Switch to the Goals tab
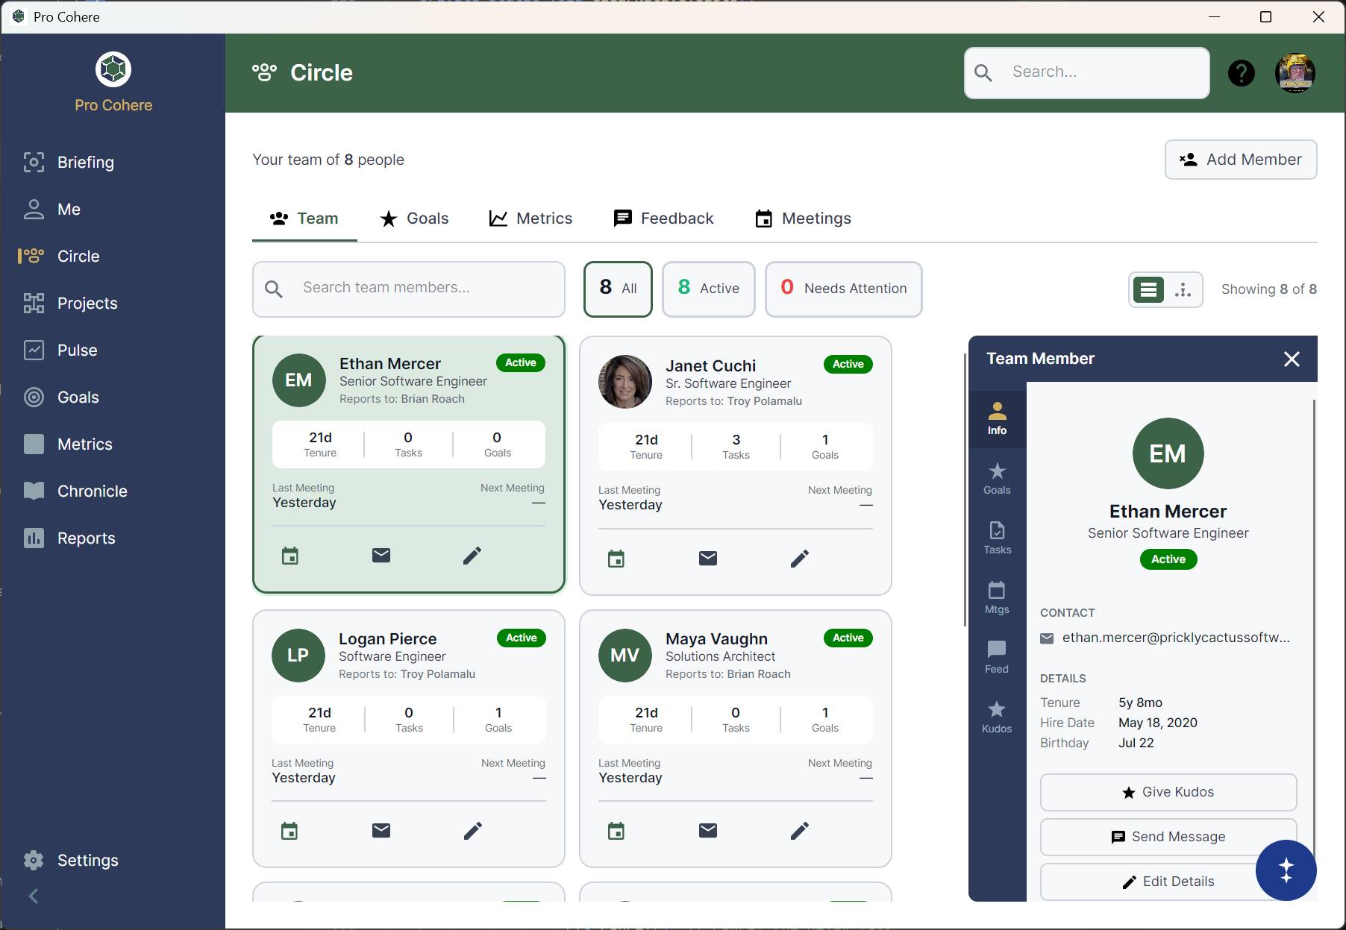1346x930 pixels. point(414,218)
